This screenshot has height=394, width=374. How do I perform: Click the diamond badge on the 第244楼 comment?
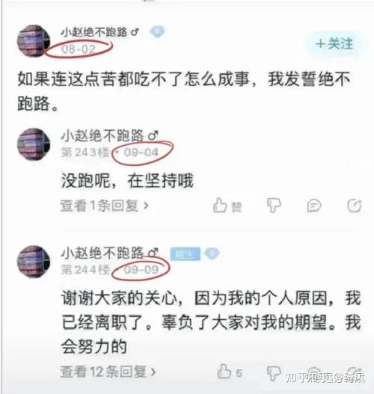212,253
